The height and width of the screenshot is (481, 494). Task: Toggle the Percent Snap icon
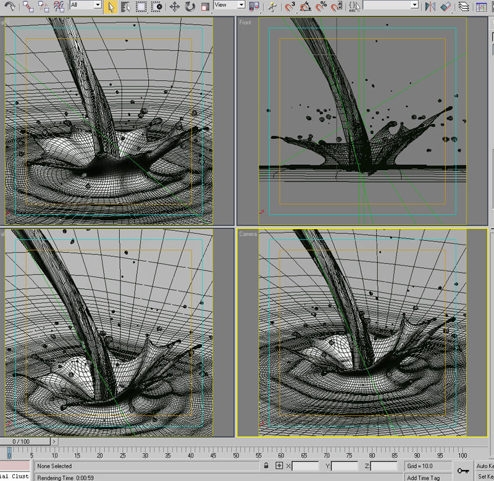point(321,6)
